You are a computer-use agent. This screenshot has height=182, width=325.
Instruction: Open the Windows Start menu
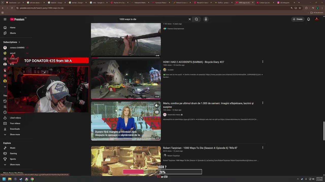pyautogui.click(x=4, y=179)
